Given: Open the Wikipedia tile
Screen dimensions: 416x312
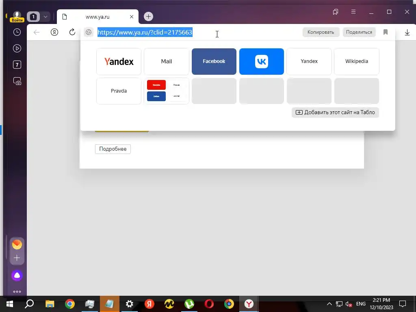Looking at the screenshot, I should point(357,62).
